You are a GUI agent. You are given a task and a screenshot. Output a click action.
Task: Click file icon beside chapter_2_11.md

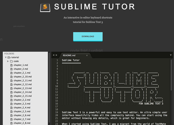pyautogui.click(x=11, y=81)
